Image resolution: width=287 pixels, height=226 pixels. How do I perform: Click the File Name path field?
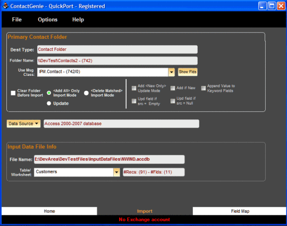coord(109,159)
